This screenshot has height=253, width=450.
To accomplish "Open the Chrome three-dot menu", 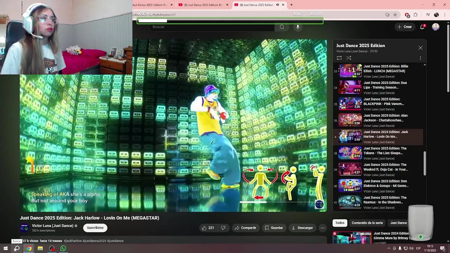I will tap(444, 15).
